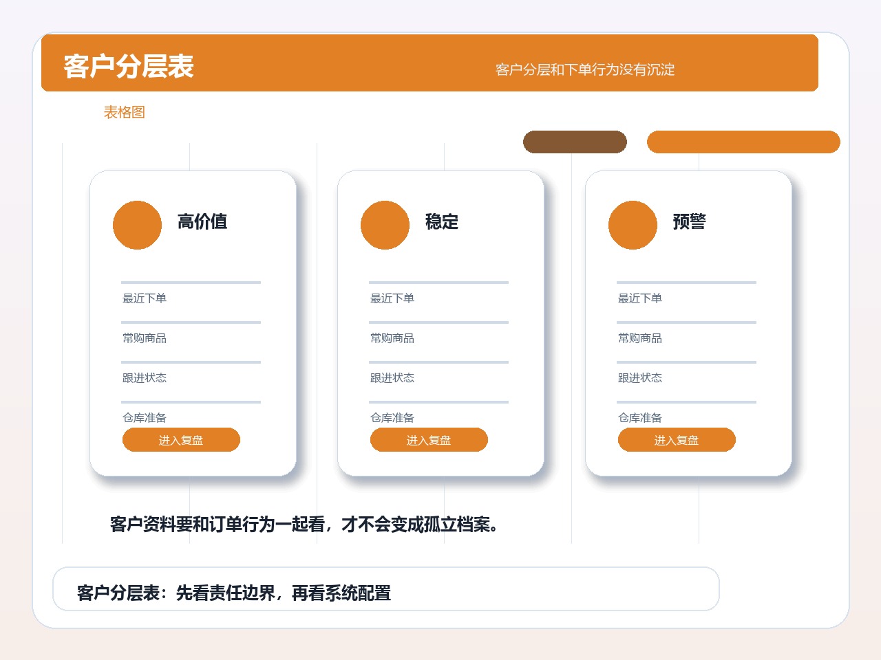Click the brown pill button above the cards
This screenshot has height=660, width=881.
[x=575, y=142]
